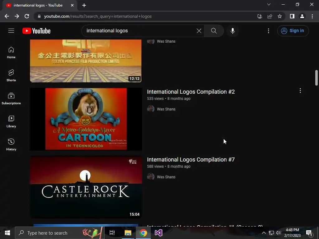
Task: Open Visual Studio from taskbar
Action: click(x=159, y=233)
